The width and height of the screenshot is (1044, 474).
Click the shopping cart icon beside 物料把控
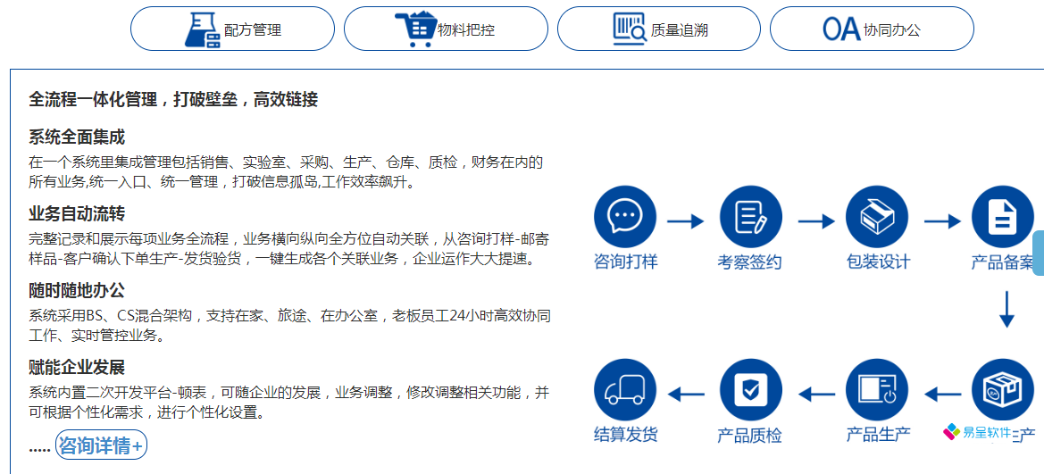click(x=414, y=29)
